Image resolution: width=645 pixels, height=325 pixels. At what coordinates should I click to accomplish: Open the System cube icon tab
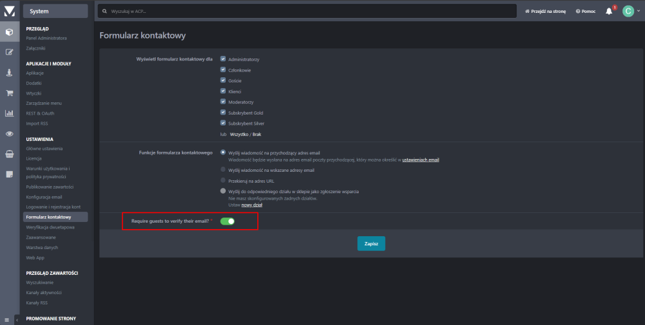point(9,32)
